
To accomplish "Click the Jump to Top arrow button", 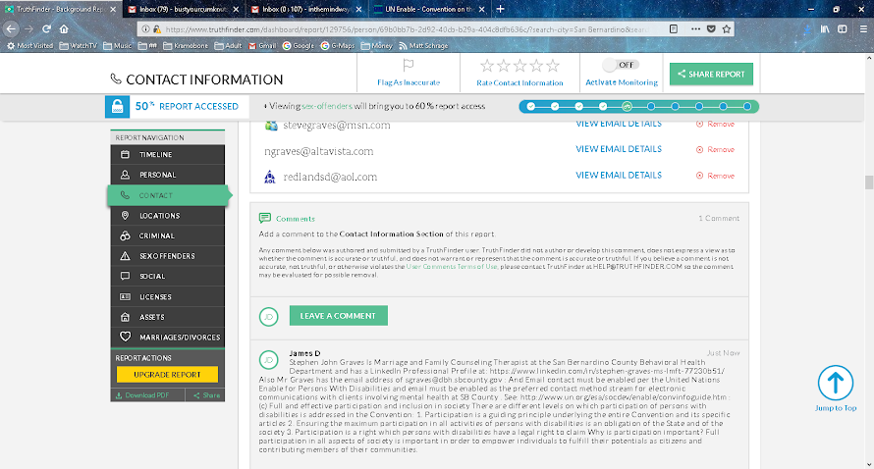I will click(x=835, y=383).
